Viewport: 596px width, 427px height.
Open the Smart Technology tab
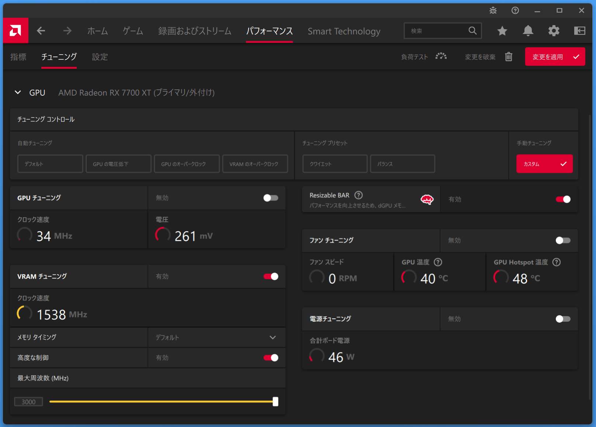coord(344,31)
